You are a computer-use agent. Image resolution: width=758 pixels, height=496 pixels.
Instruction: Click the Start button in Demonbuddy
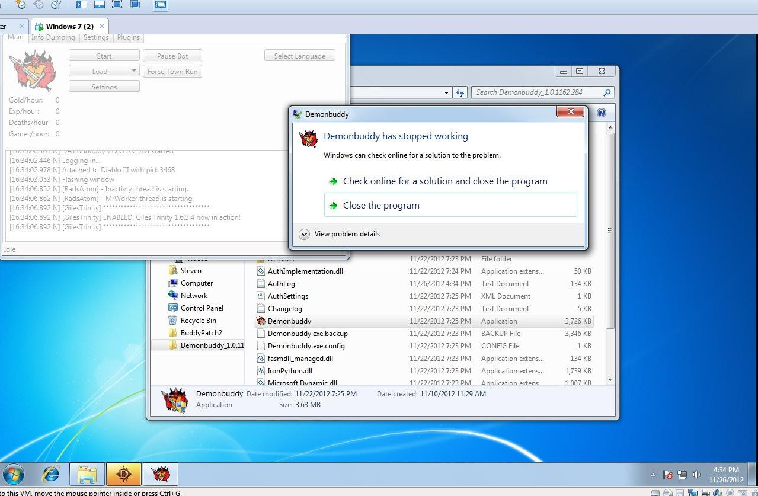pos(104,56)
